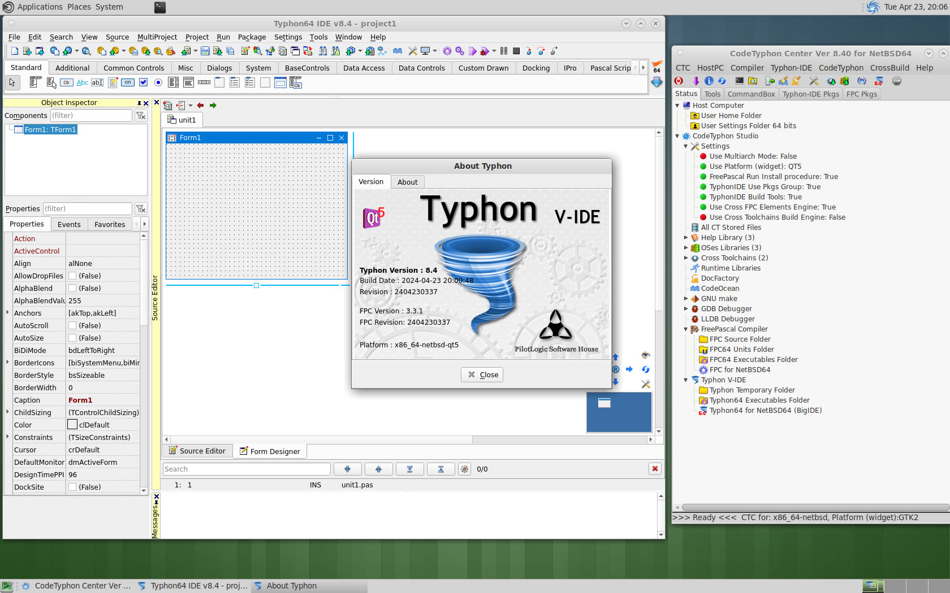Switch to the Common Controls palette tab
This screenshot has width=950, height=593.
coord(134,68)
